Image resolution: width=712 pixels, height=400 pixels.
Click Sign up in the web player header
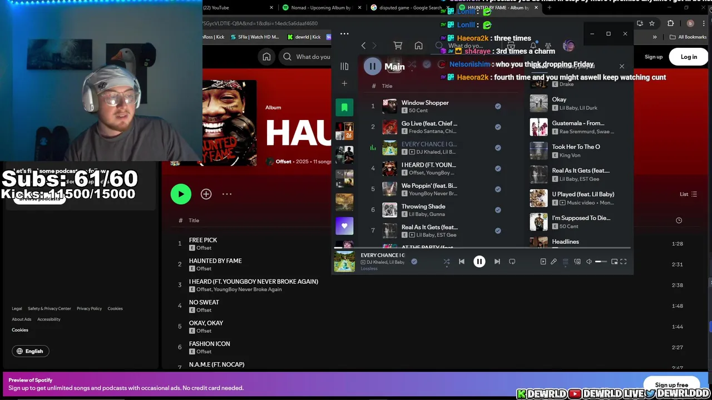tap(654, 57)
